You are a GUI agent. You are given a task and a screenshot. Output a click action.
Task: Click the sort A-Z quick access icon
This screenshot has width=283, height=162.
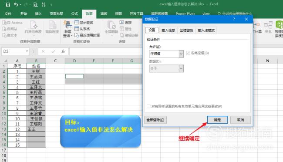[x=44, y=4]
